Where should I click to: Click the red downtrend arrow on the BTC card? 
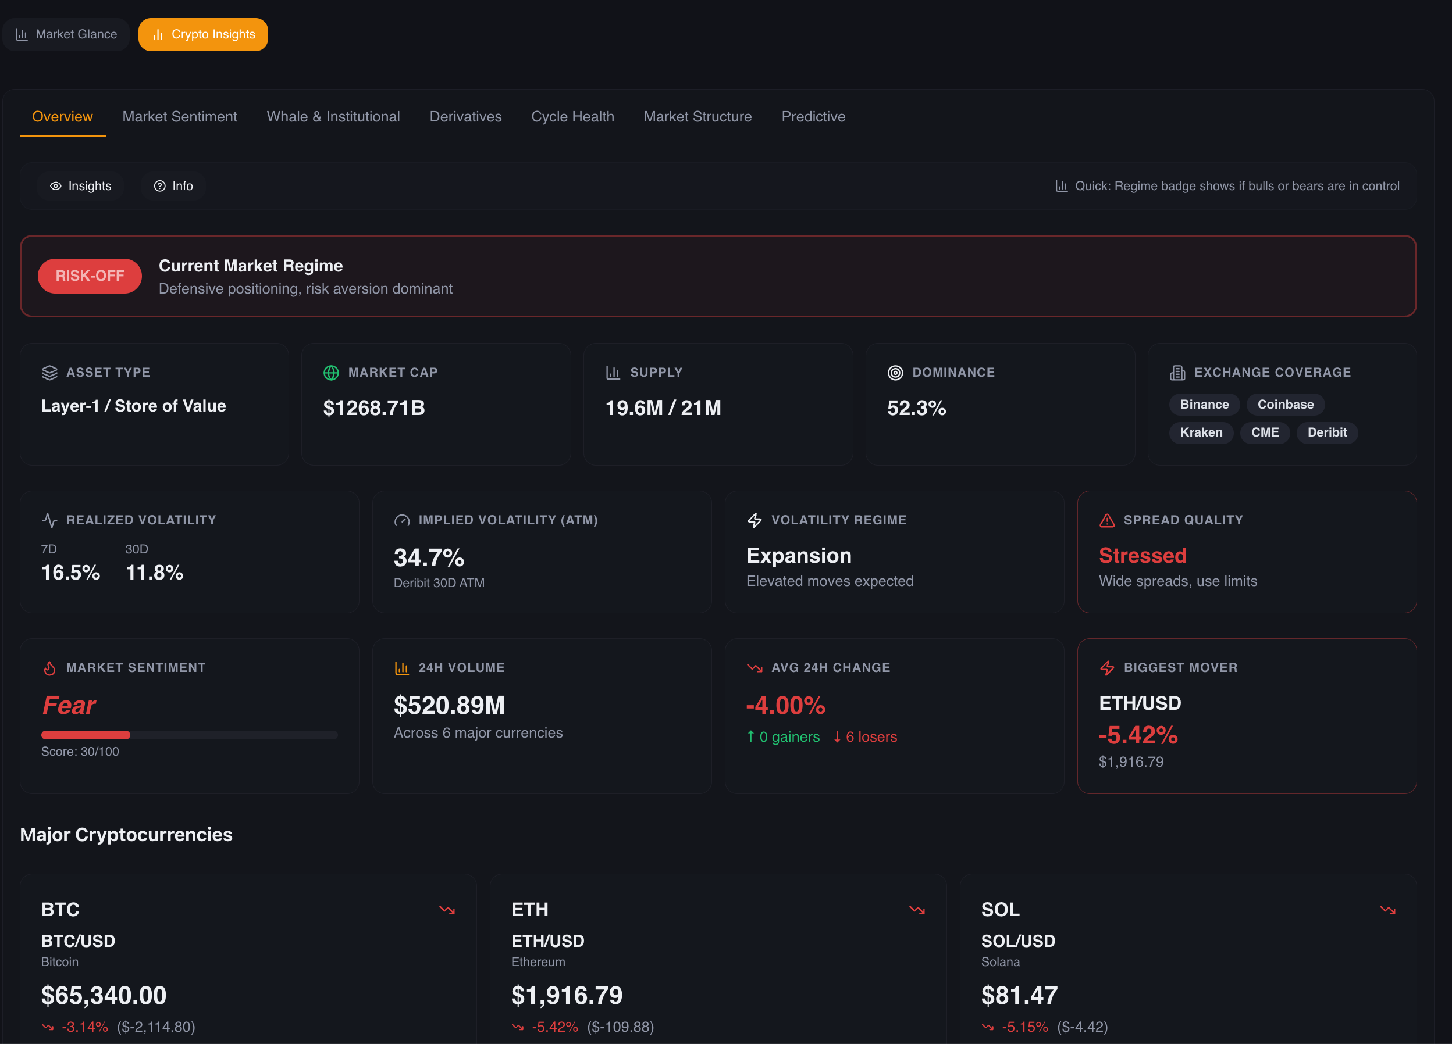click(x=447, y=910)
